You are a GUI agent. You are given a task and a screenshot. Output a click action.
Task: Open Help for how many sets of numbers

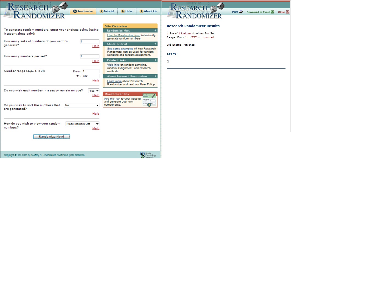pos(96,46)
